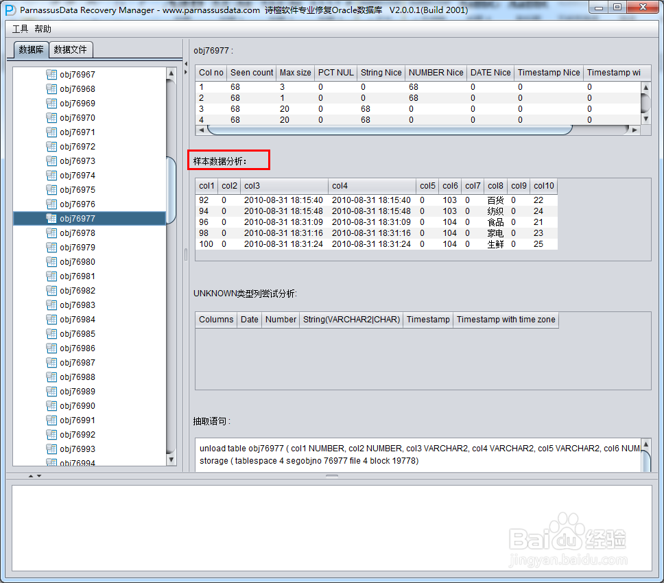Open the 帮助 menu
The width and height of the screenshot is (664, 583).
(43, 29)
